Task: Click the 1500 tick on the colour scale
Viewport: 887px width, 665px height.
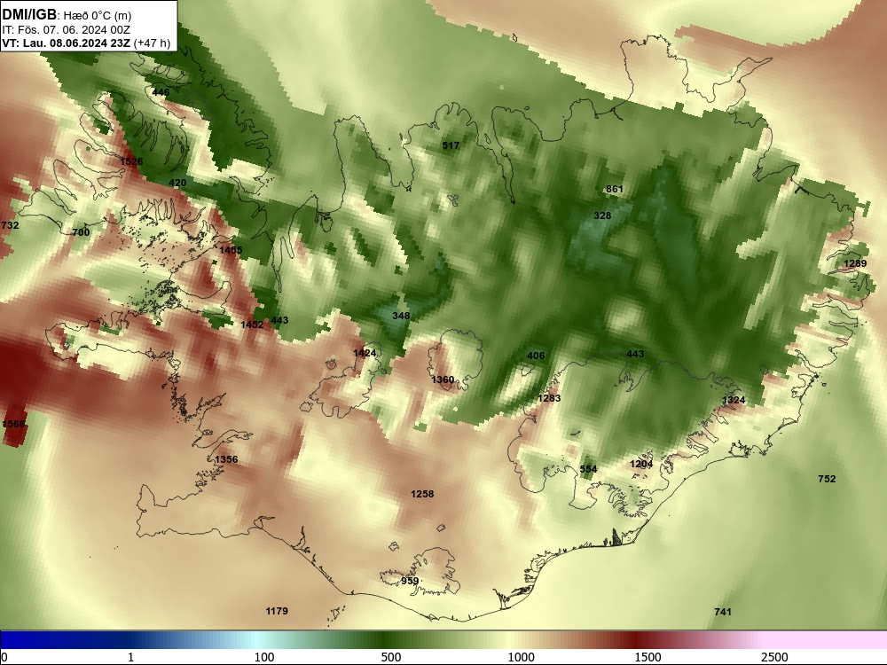Action: tap(648, 657)
